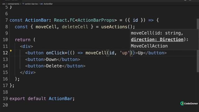Click 'moveCell' call on line 12
The width and height of the screenshot is (199, 112).
[96, 53]
